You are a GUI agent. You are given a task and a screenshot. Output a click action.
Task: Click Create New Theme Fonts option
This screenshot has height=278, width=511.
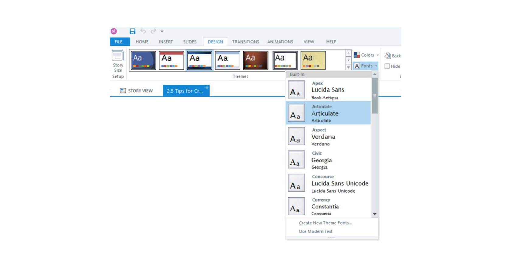(x=325, y=223)
